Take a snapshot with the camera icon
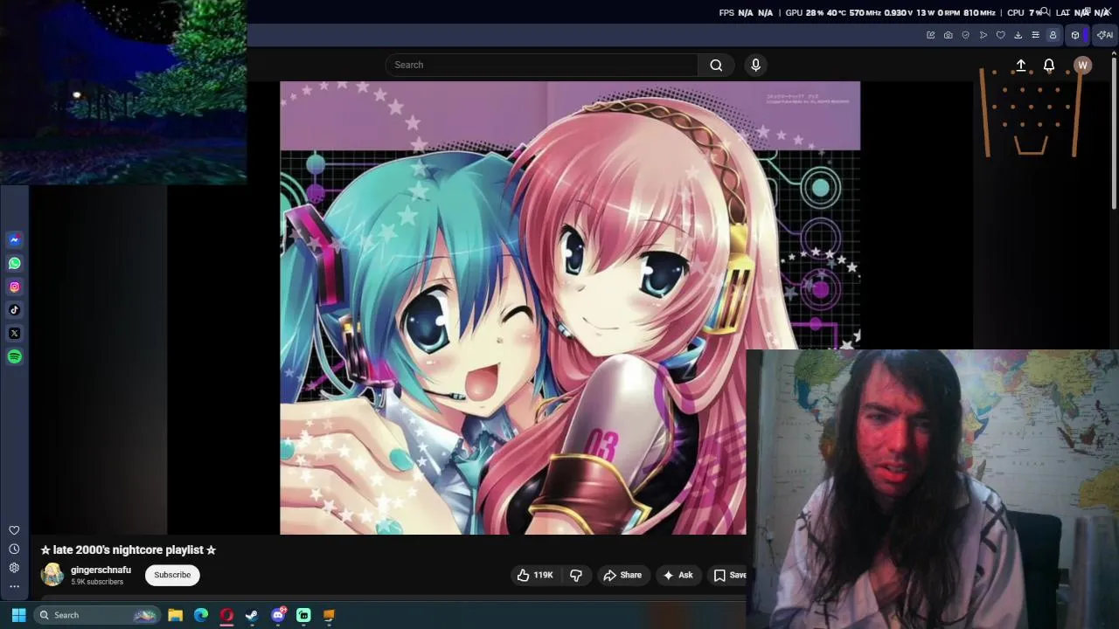 pos(948,35)
